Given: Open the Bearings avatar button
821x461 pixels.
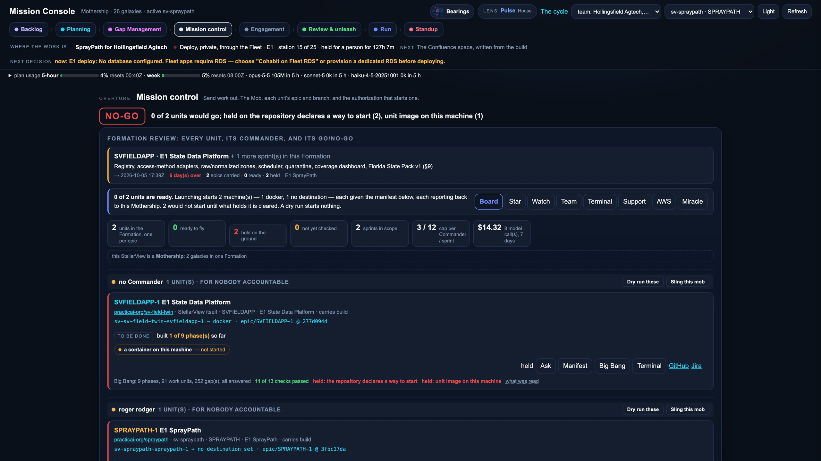Looking at the screenshot, I should [452, 12].
